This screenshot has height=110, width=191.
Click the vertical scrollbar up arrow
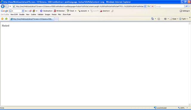(x=190, y=23)
